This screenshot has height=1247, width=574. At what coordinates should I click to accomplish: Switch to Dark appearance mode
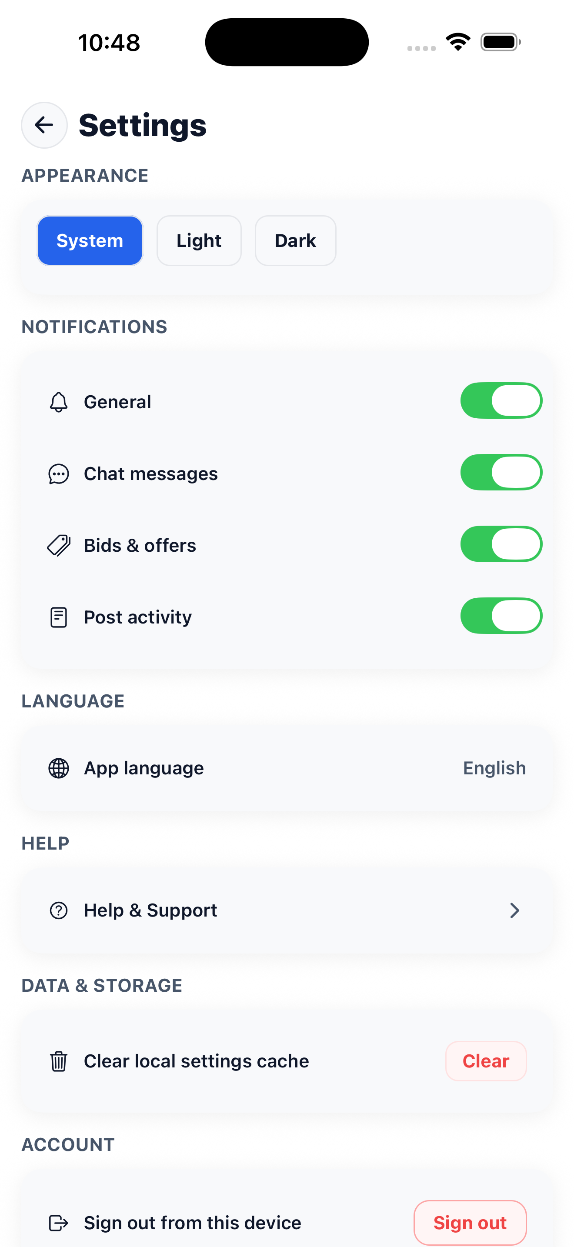[x=295, y=240]
